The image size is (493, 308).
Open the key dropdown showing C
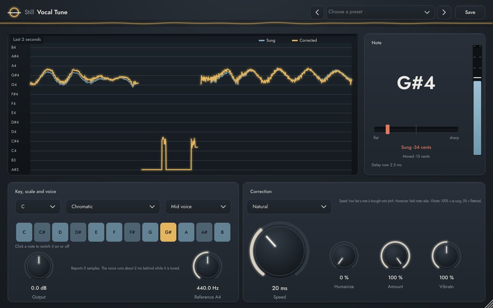[38, 207]
